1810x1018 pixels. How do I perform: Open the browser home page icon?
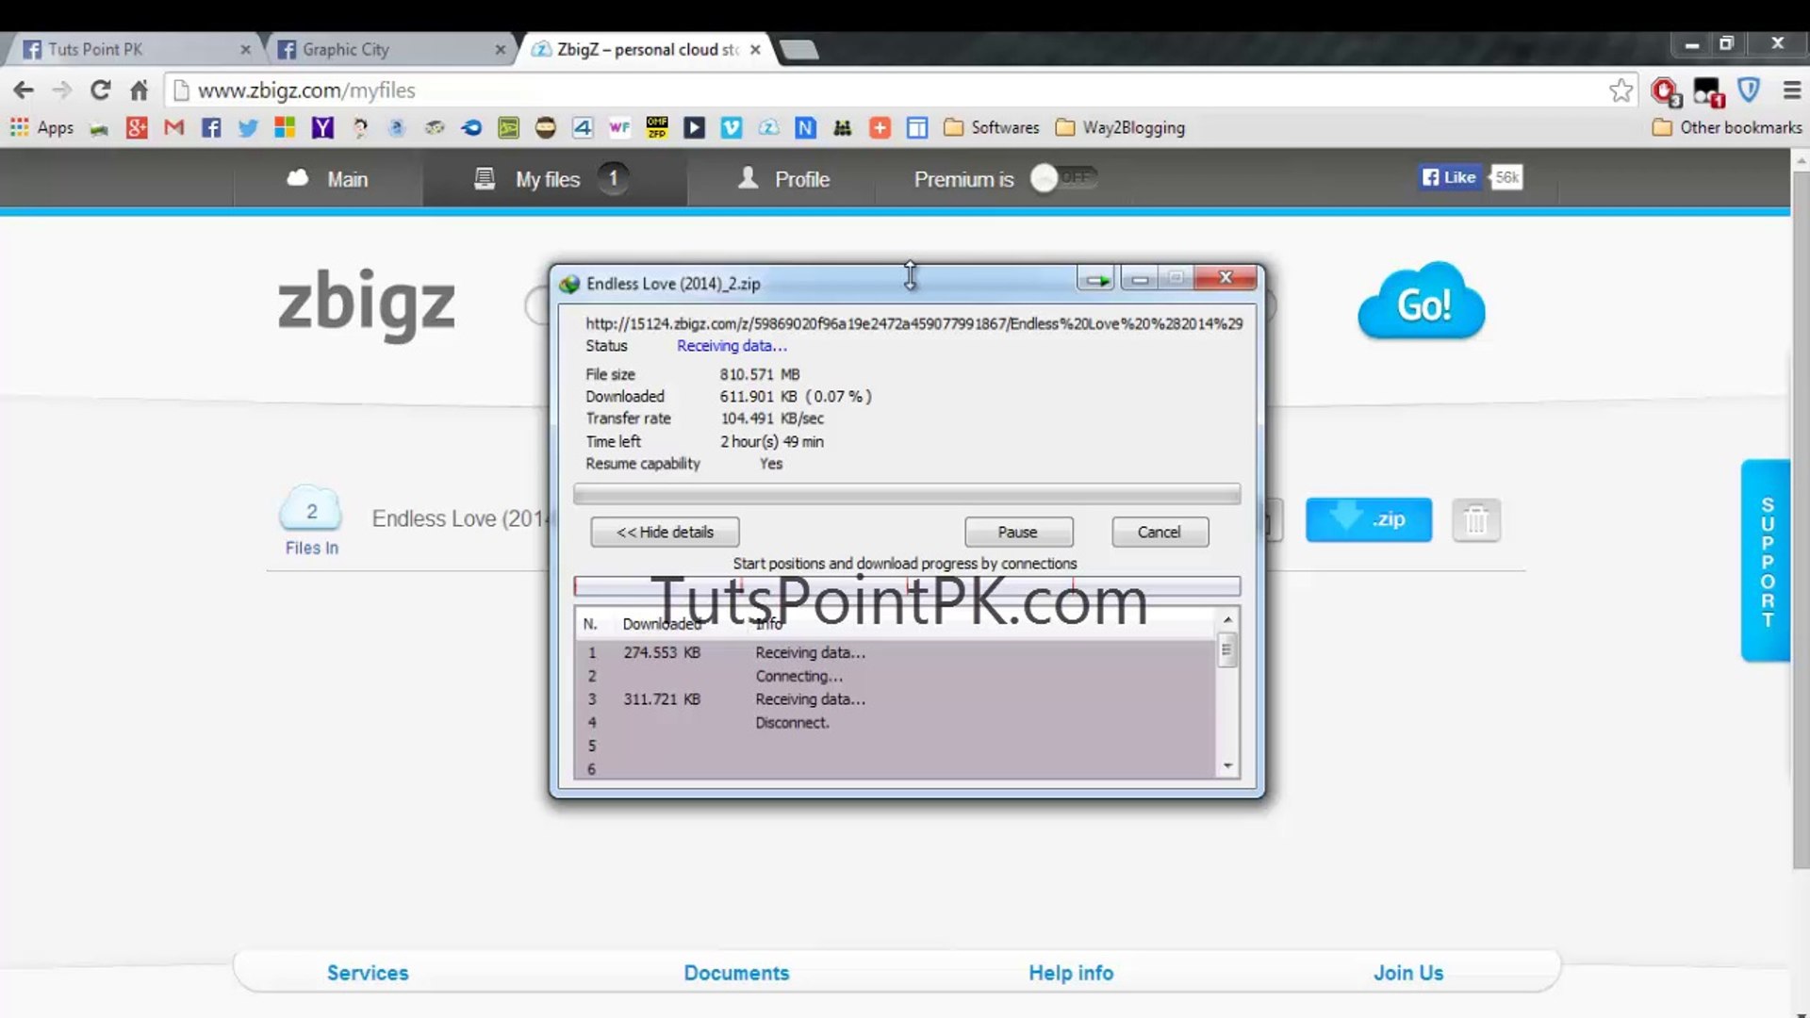pos(139,90)
